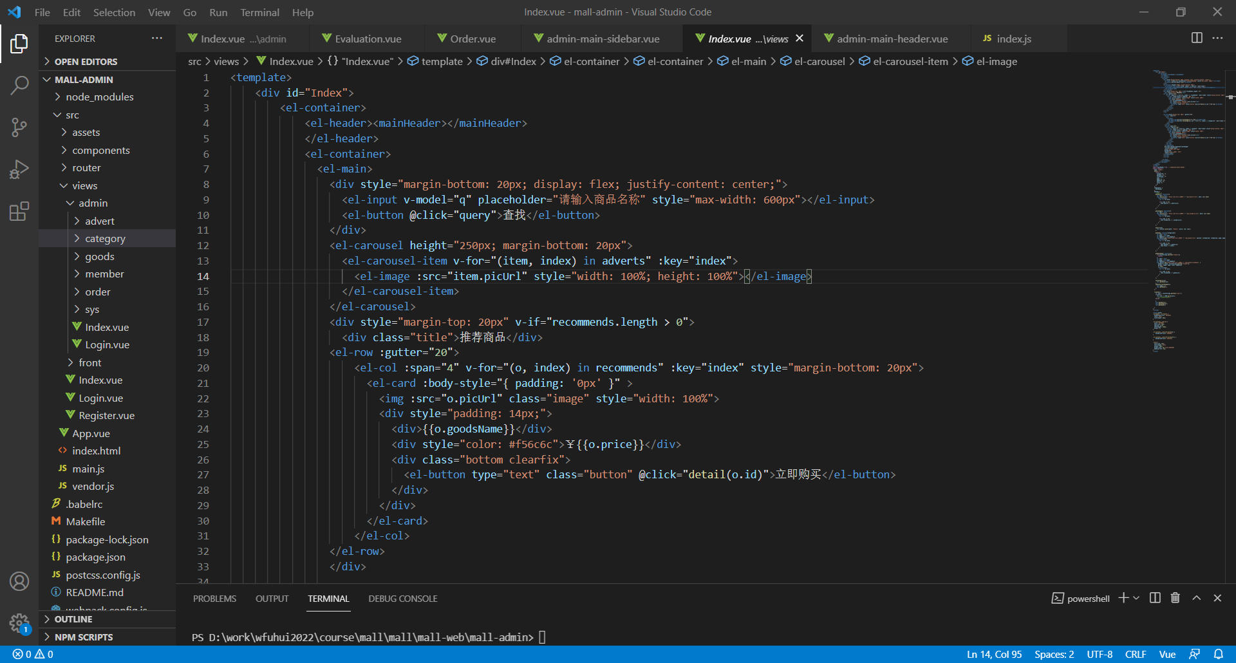Open the terminal launch profile dropdown

pos(1136,598)
